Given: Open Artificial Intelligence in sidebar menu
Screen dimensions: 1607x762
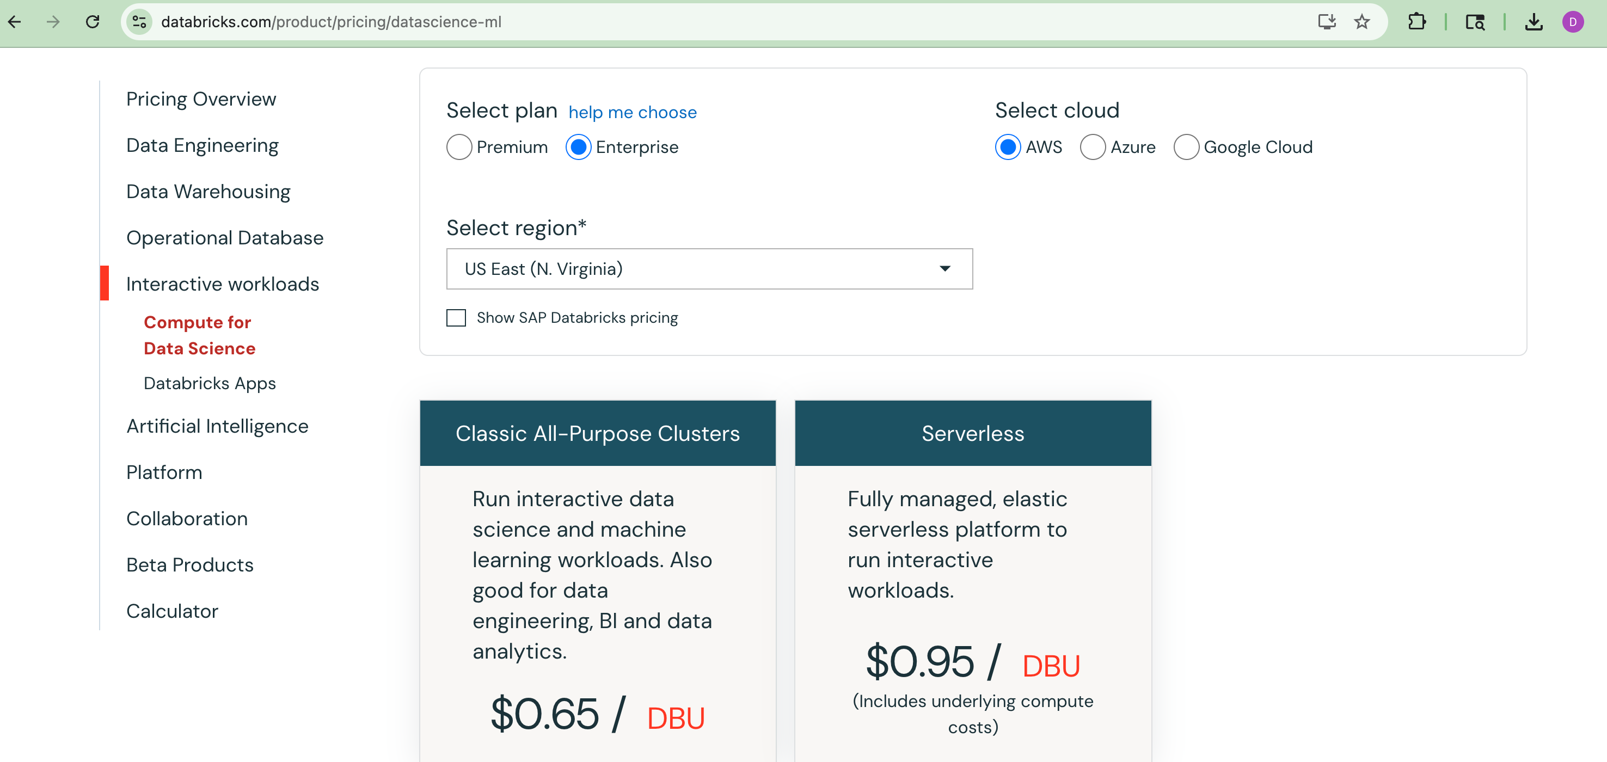Looking at the screenshot, I should click(x=217, y=426).
